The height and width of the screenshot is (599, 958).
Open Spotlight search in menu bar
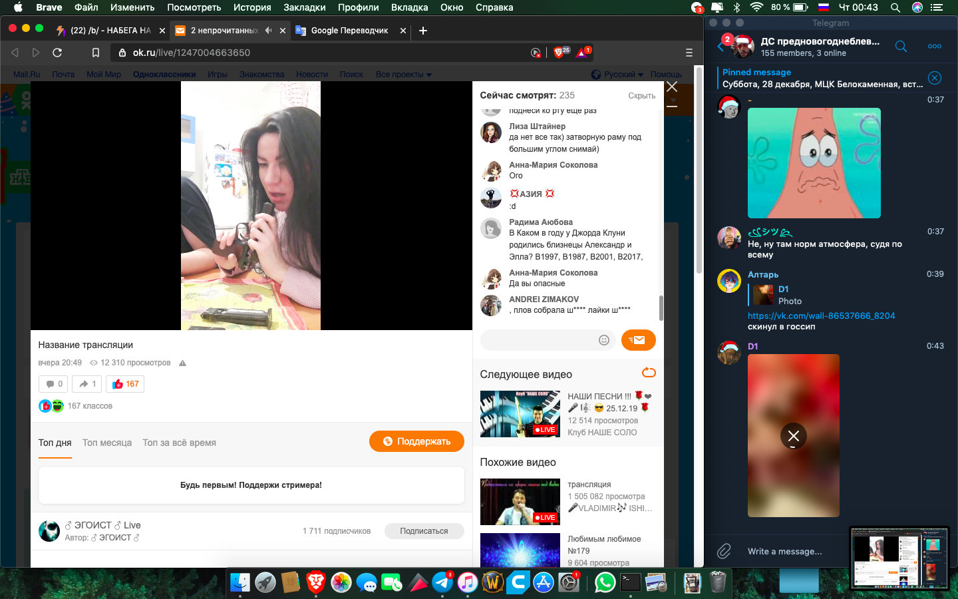895,7
